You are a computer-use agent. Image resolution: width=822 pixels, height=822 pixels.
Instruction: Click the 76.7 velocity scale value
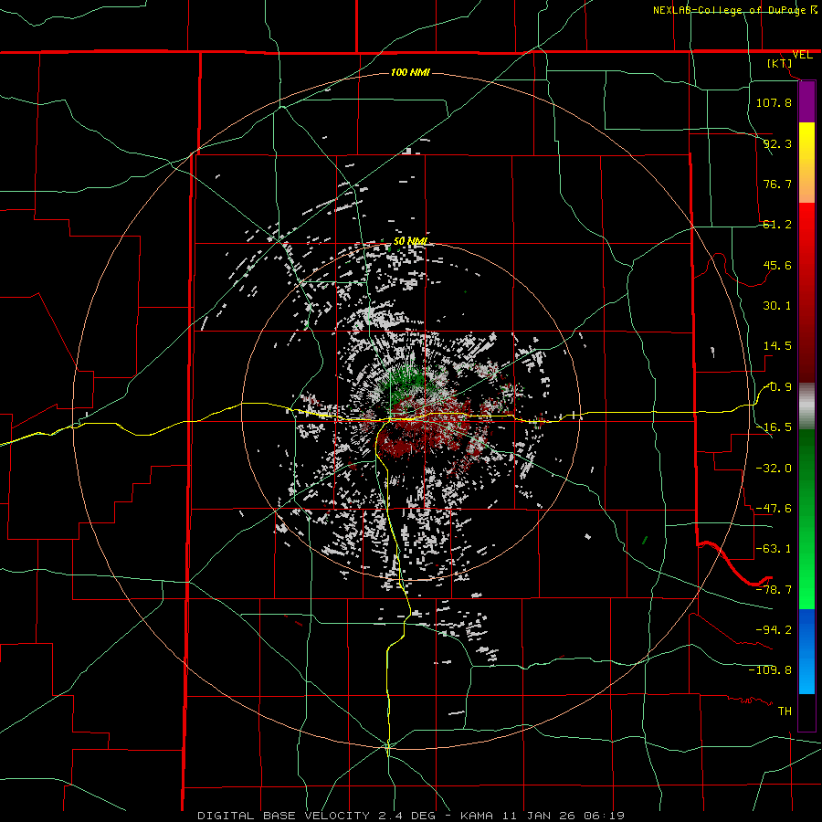(x=777, y=184)
